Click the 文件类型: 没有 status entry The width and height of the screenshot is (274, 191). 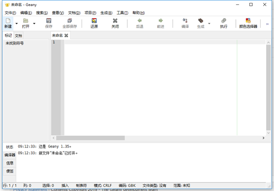154,186
